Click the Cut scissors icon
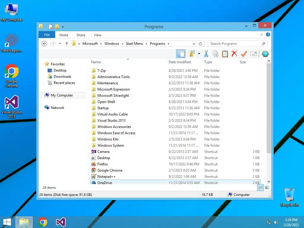Viewport: 304px width, 228px height. [206, 54]
